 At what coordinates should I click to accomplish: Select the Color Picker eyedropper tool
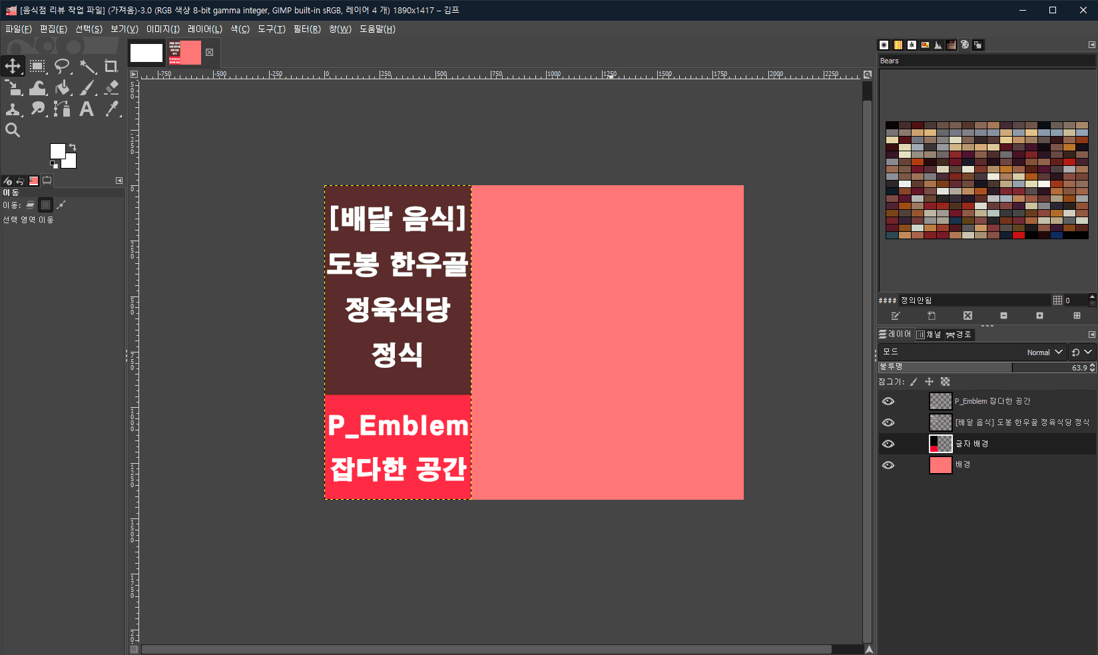click(x=111, y=109)
